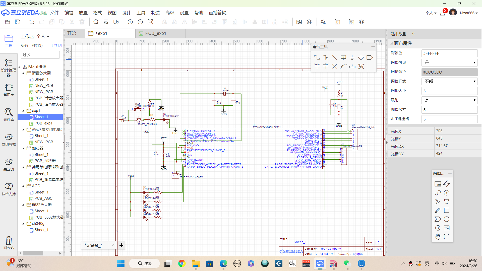Click the 已打开 projects link

(x=57, y=45)
